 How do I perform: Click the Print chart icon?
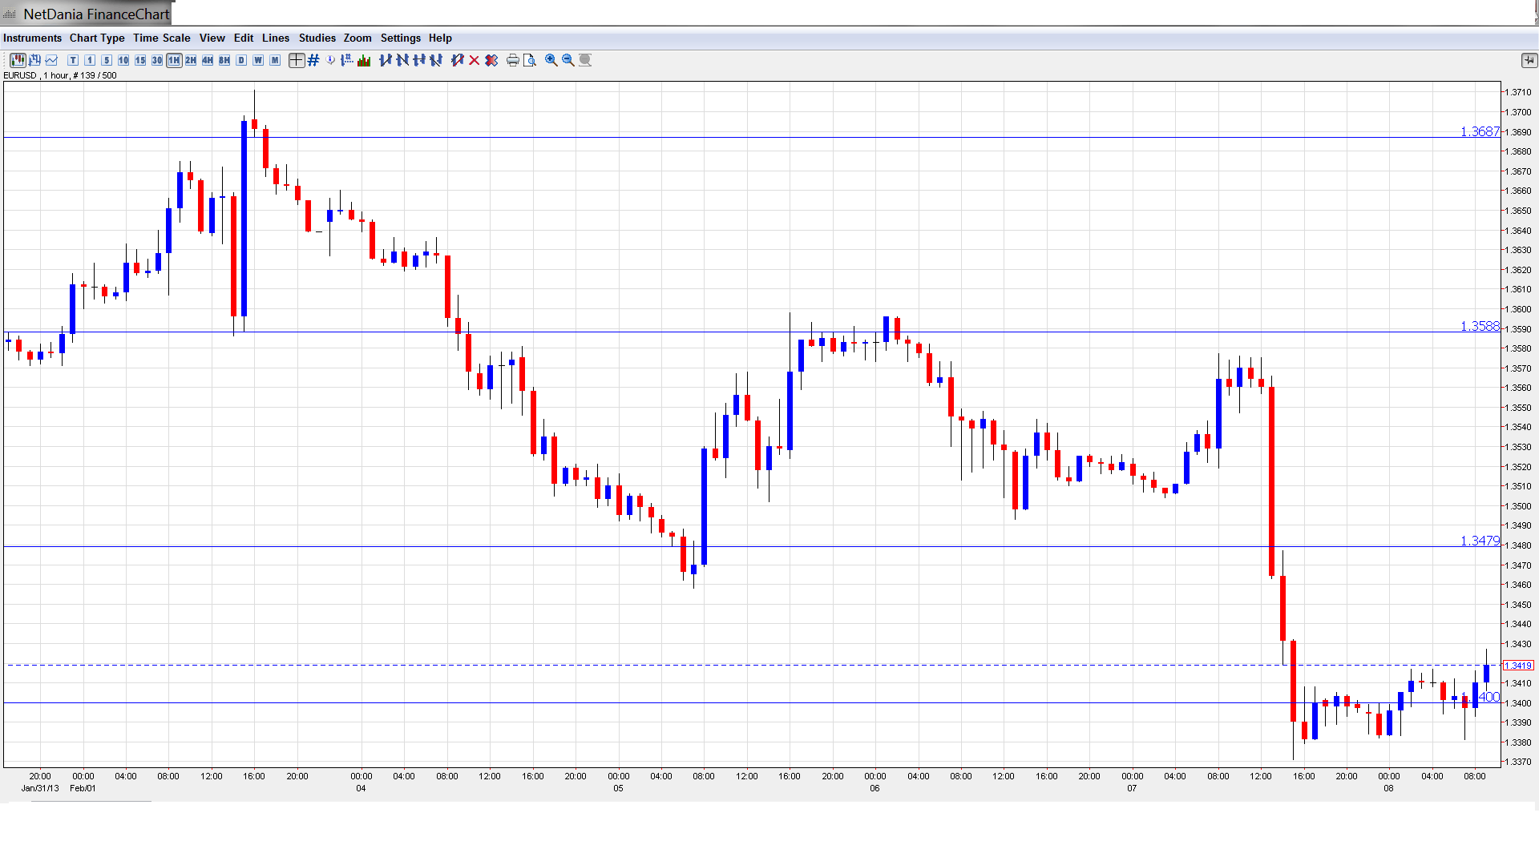pyautogui.click(x=513, y=60)
